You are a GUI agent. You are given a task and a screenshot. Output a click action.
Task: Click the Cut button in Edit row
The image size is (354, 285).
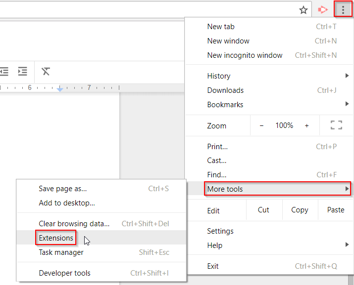[263, 210]
